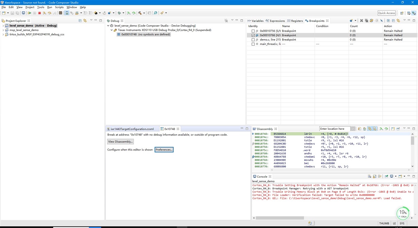Click Collapse All in Project Explorer
This screenshot has height=228, width=418.
pyautogui.click(x=80, y=21)
